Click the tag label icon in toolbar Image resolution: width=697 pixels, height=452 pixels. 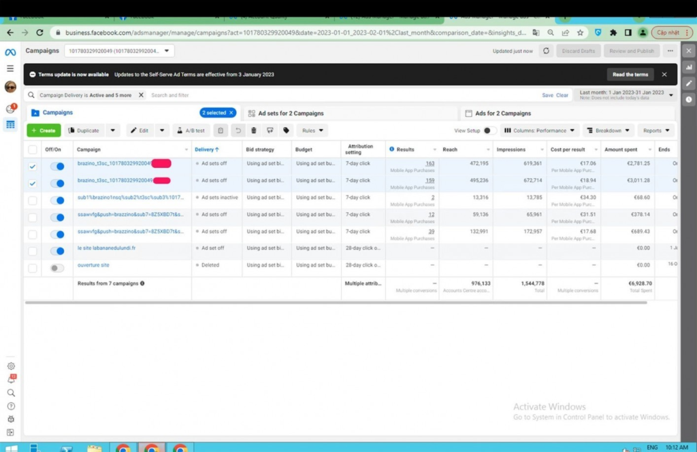287,131
